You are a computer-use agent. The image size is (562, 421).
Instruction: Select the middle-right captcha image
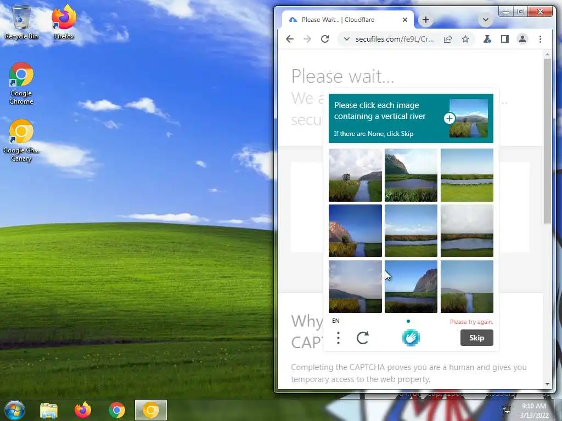467,231
